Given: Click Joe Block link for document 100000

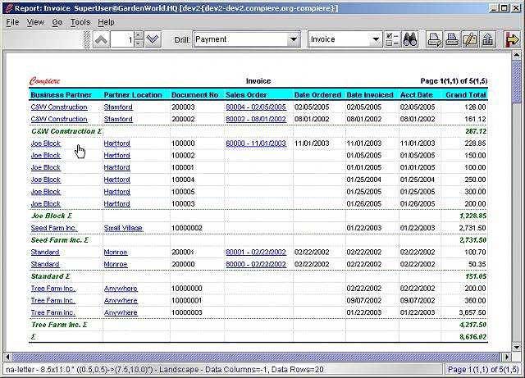Looking at the screenshot, I should [46, 143].
